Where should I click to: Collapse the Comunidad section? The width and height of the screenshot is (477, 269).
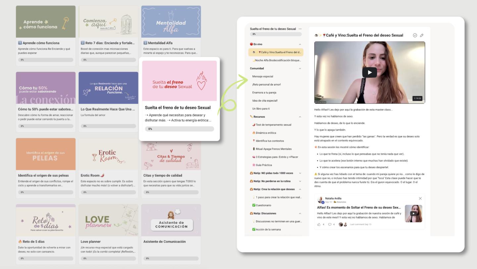300,68
